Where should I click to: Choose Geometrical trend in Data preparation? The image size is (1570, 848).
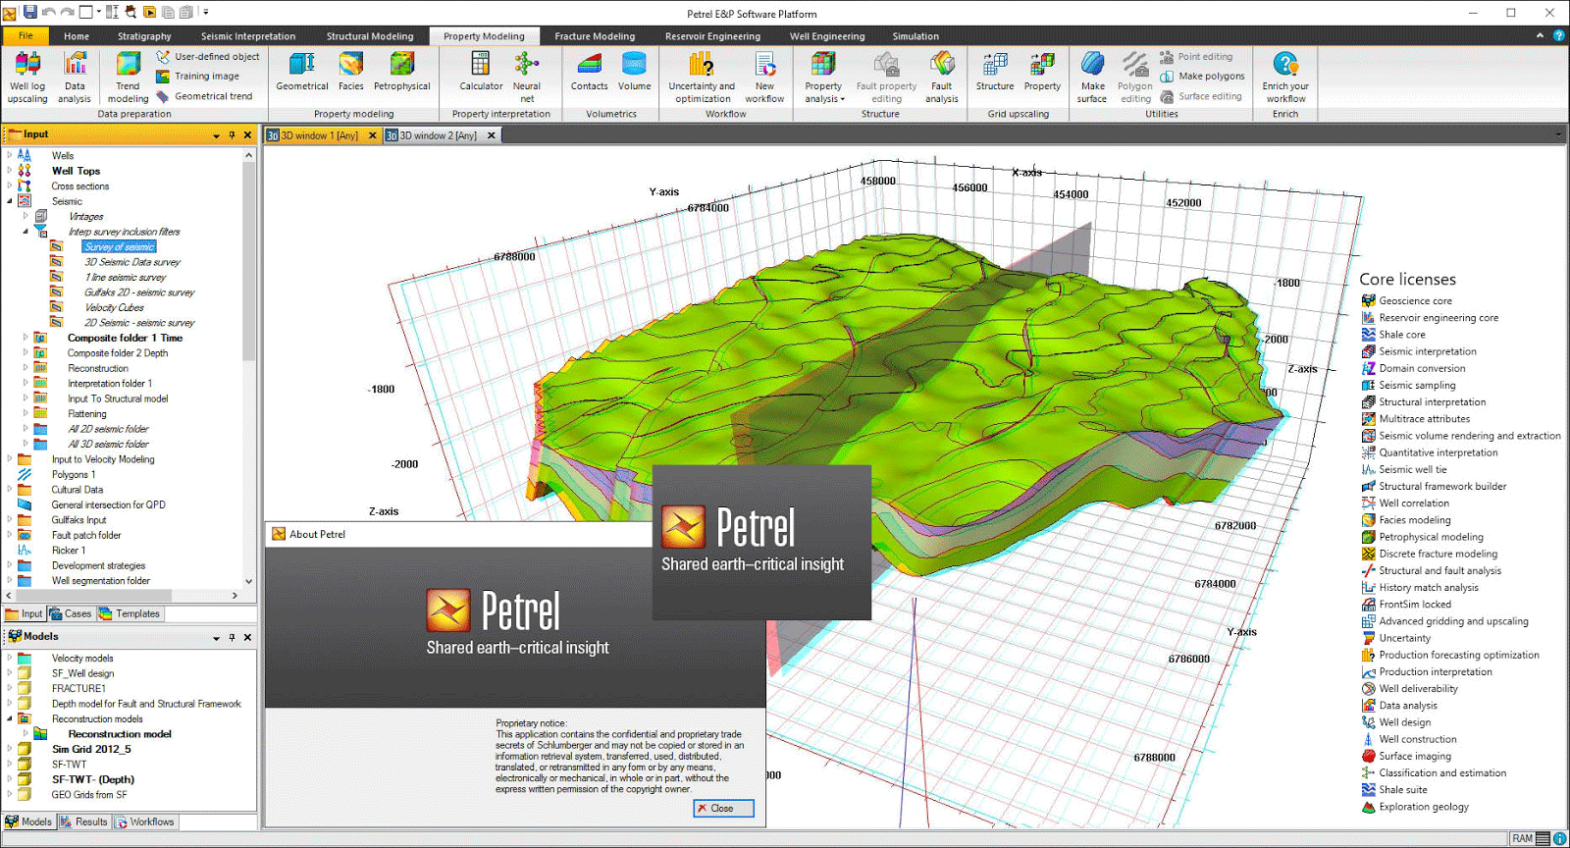204,96
